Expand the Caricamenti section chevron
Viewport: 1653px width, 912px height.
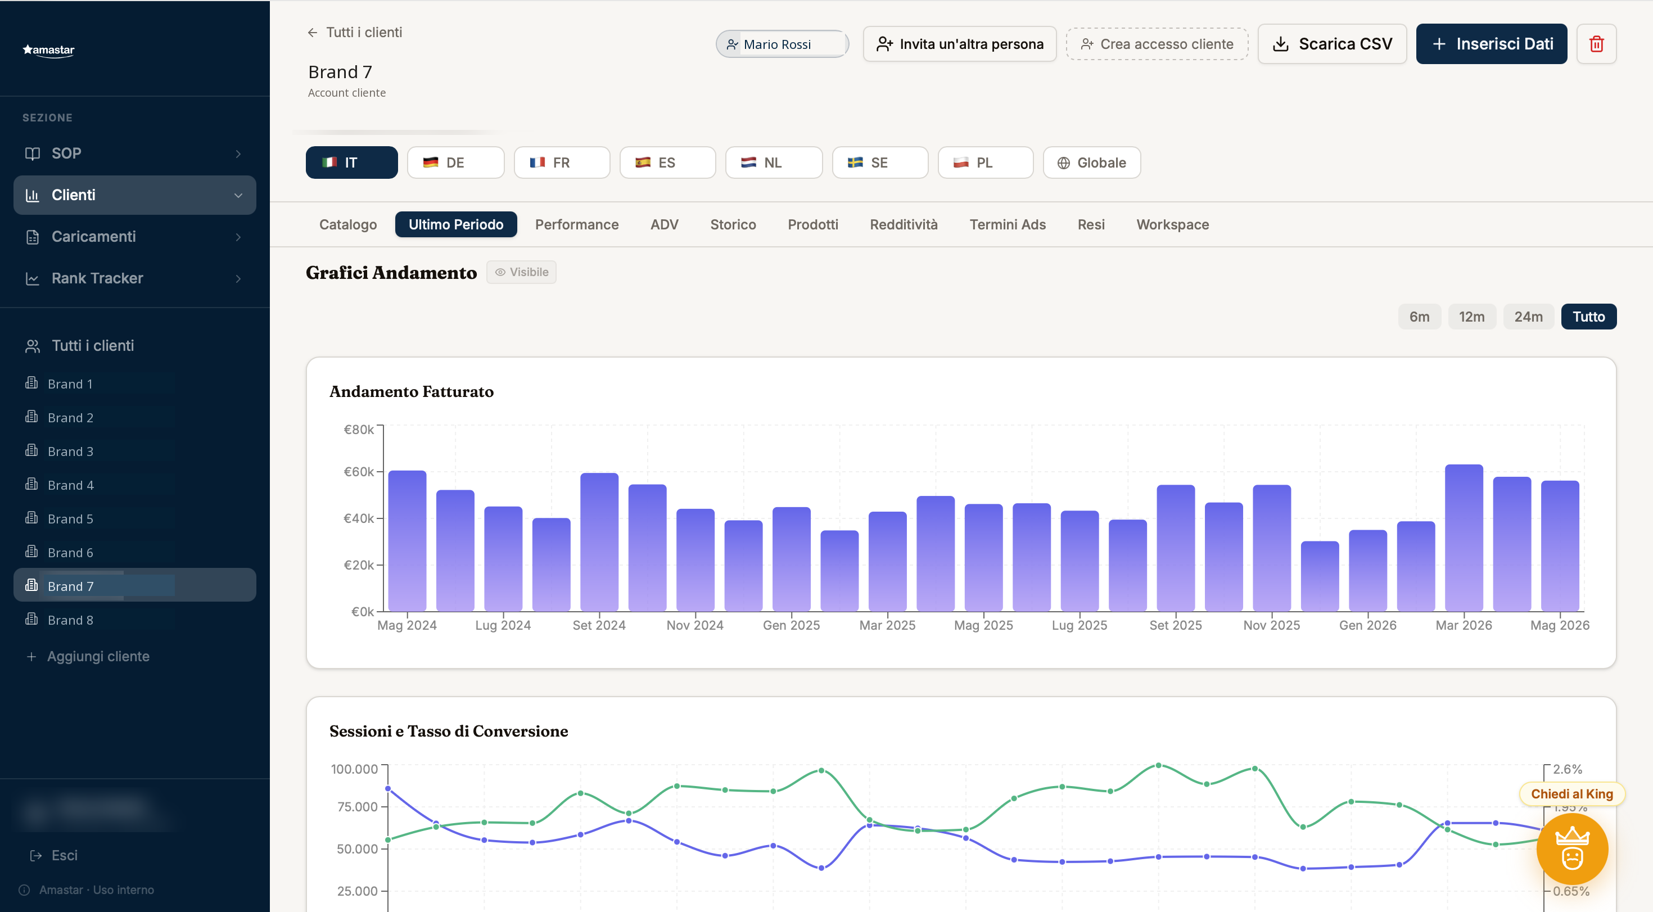click(x=238, y=237)
